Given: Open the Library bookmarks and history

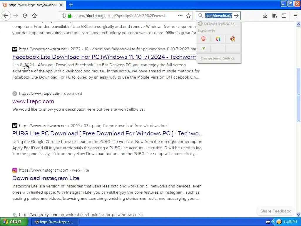Looking at the screenshot, I should tap(275, 16).
